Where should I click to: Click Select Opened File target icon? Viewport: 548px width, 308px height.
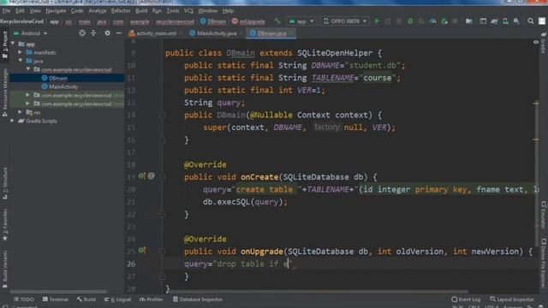[82, 33]
